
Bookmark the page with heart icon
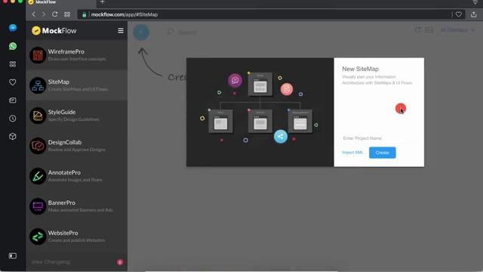(459, 14)
